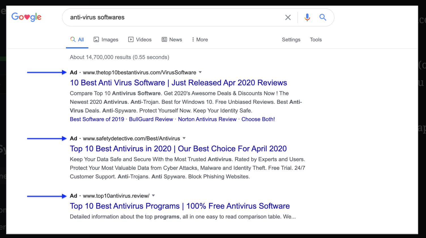426x238 pixels.
Task: Switch to the Videos tab
Action: 140,40
